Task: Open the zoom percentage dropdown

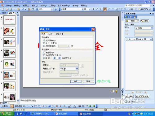Action: [x=52, y=9]
